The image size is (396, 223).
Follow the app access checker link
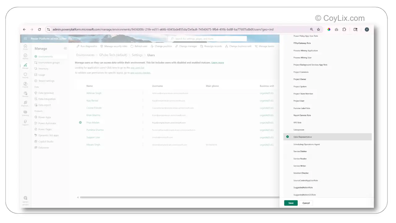click(x=140, y=72)
